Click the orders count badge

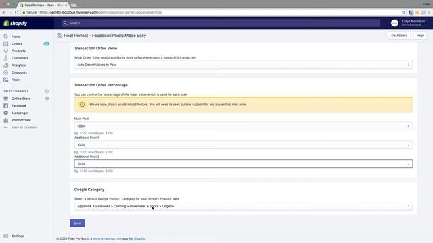tap(47, 43)
